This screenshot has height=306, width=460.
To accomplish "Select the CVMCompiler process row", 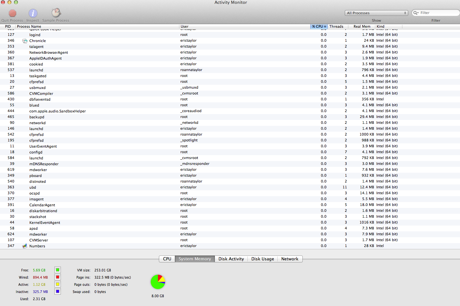I will (x=230, y=94).
